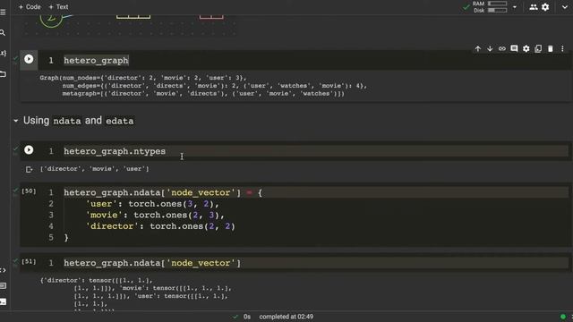Open Colab settings gear in top bar
The image size is (573, 322).
point(545,7)
